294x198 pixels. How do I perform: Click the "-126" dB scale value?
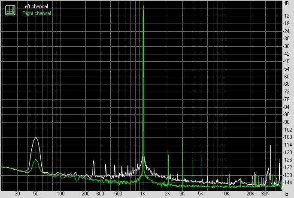288,160
